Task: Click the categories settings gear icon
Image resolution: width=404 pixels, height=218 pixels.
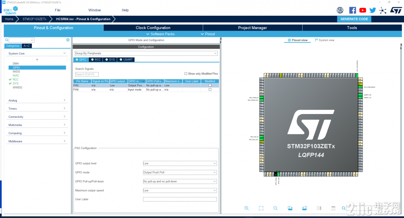Action: coord(68,40)
